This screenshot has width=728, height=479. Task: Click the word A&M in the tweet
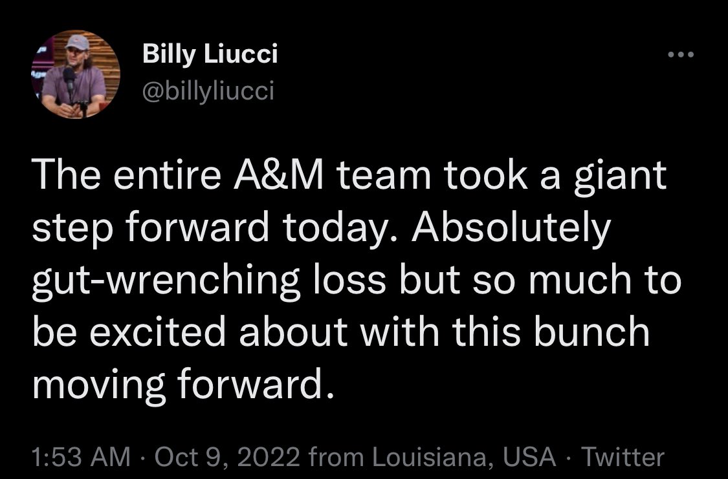[278, 176]
